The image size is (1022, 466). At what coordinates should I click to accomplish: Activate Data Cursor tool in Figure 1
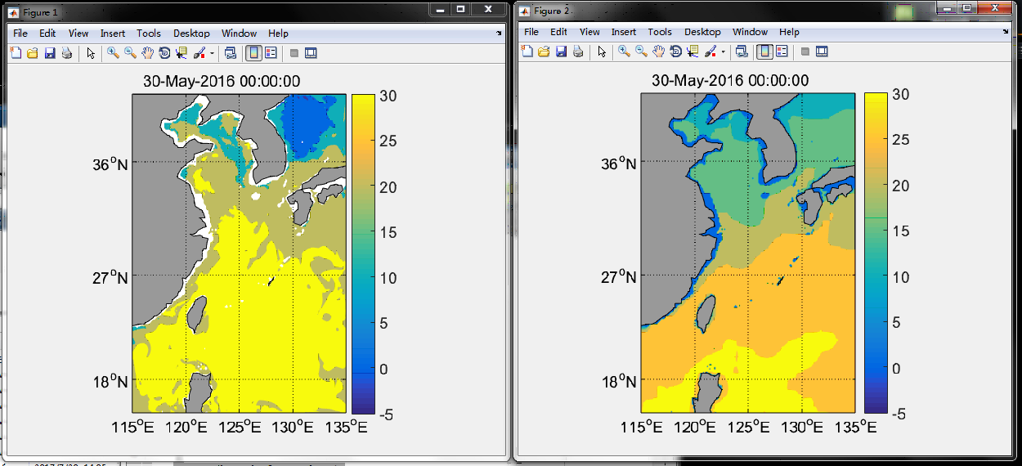pyautogui.click(x=181, y=53)
